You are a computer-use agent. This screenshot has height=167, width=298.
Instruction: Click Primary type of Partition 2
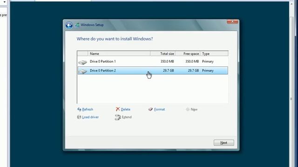(x=208, y=71)
